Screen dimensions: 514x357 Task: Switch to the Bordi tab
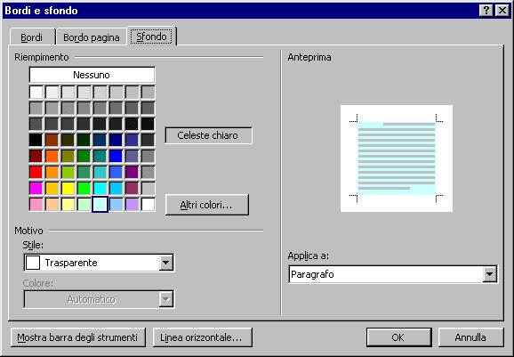pyautogui.click(x=32, y=37)
